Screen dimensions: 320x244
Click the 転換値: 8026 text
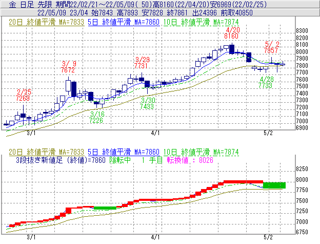(190, 160)
